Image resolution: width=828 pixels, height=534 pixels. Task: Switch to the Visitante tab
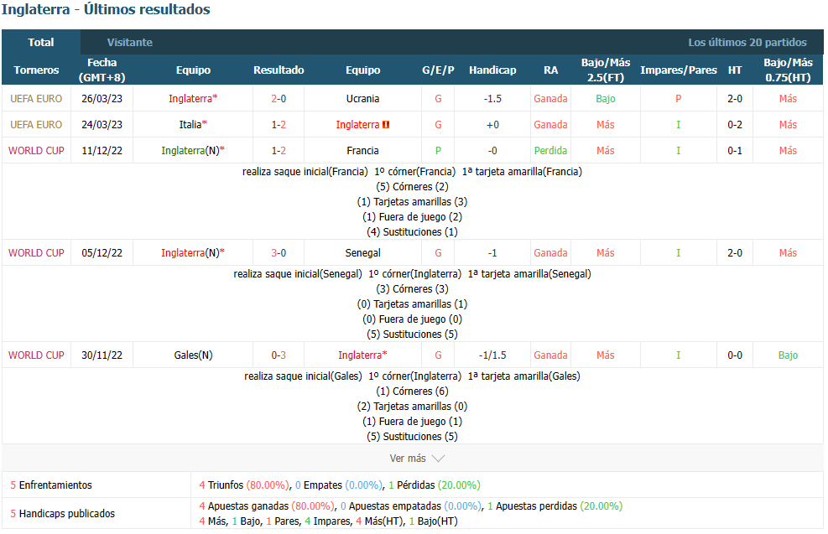point(129,42)
